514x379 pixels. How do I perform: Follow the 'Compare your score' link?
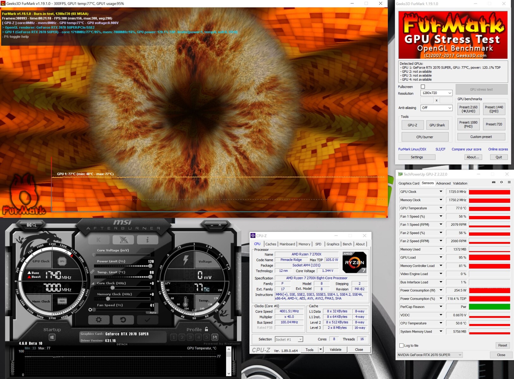466,149
